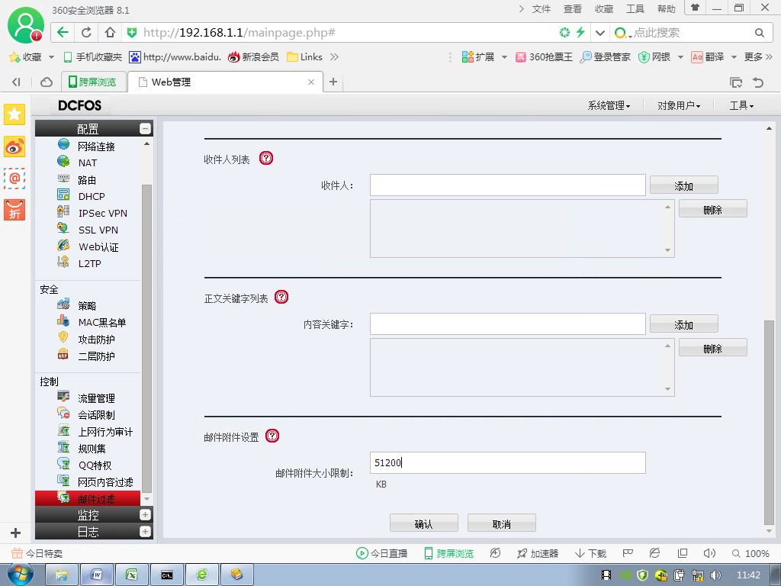Open the mail @ sidebar icon
The image size is (781, 586).
tap(14, 178)
